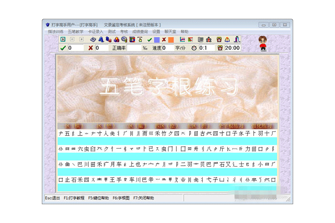
Task: Click the stop toolbar button
Action: click(x=81, y=39)
